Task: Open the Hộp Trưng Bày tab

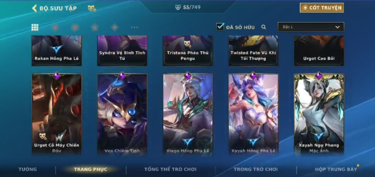Action: 336,169
